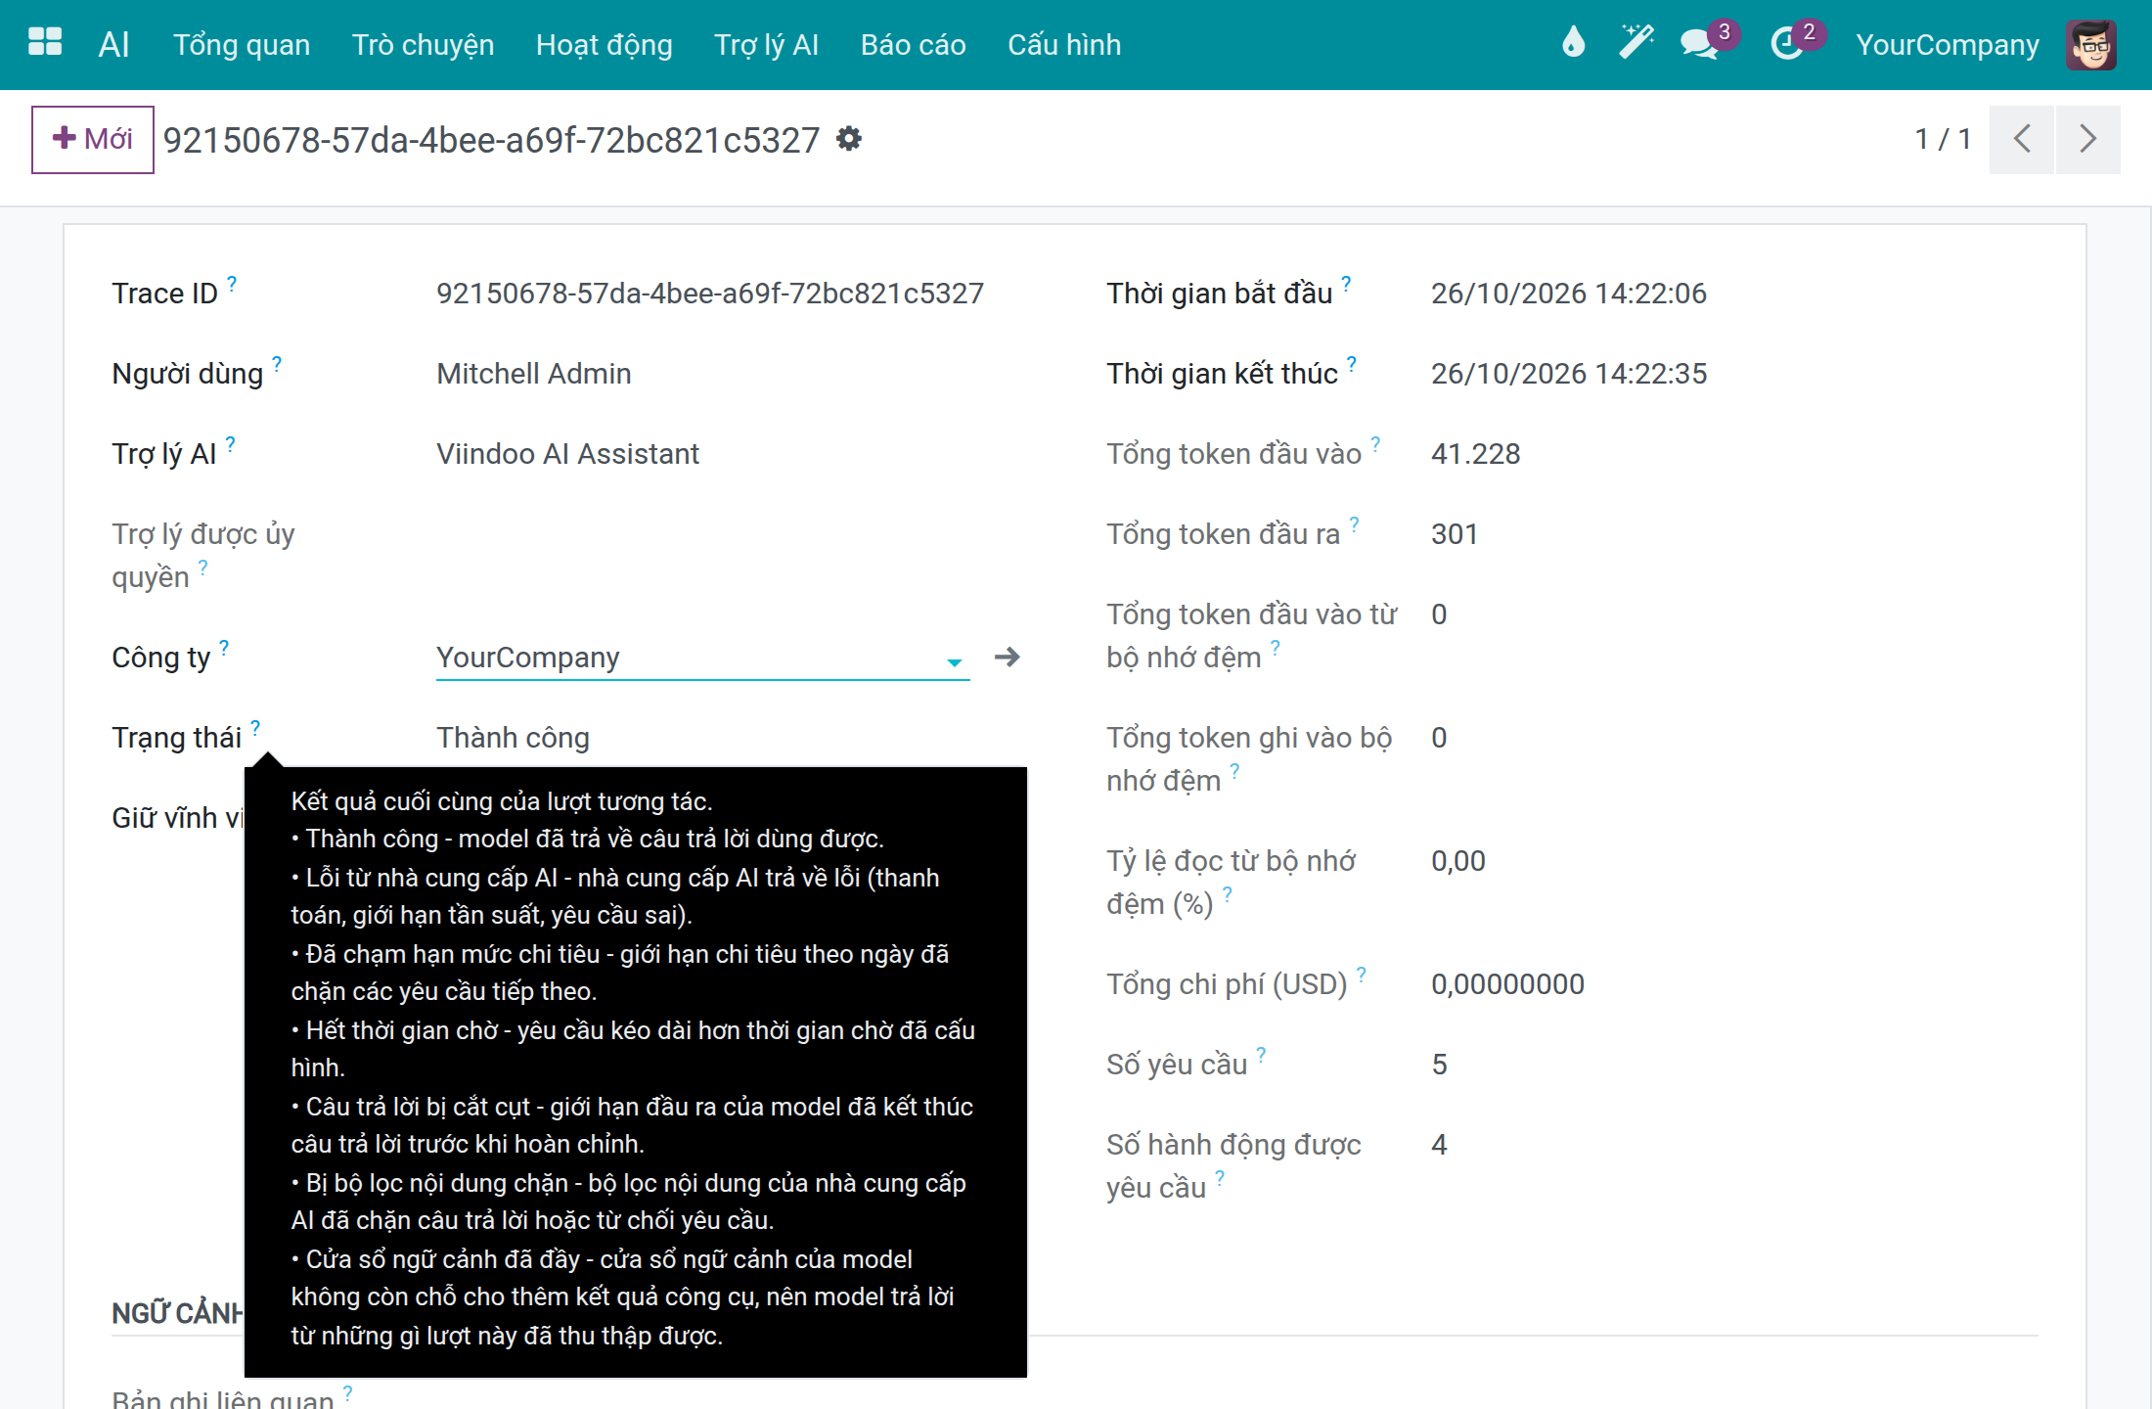Click the Trace ID value text
The height and width of the screenshot is (1409, 2152).
pyautogui.click(x=709, y=294)
